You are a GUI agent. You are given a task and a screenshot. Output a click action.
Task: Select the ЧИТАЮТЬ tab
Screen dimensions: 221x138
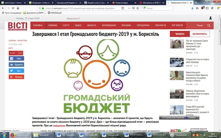[x=180, y=34]
